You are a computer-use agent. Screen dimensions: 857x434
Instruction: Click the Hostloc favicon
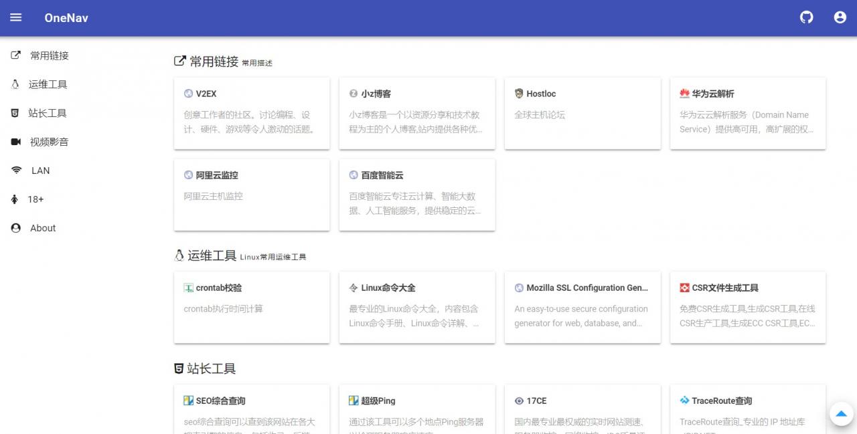click(519, 94)
